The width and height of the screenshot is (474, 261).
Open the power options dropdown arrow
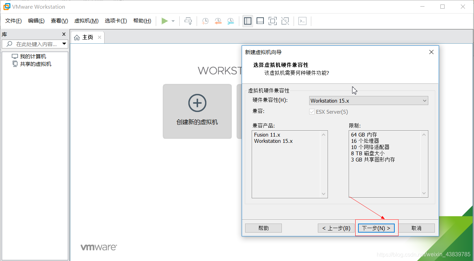pyautogui.click(x=173, y=21)
